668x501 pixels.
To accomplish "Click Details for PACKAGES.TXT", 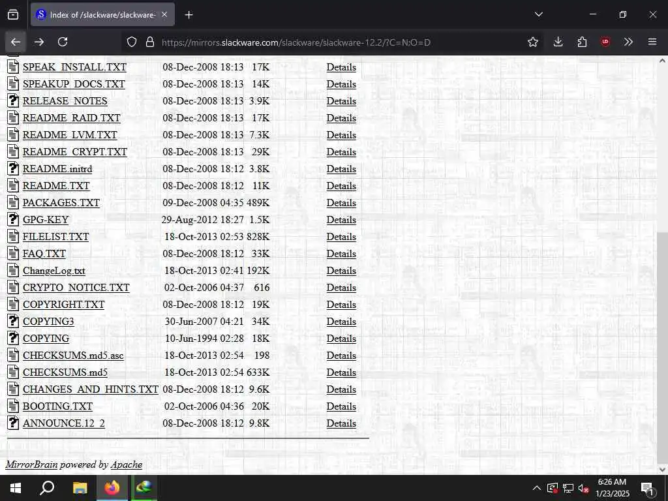I will [341, 203].
